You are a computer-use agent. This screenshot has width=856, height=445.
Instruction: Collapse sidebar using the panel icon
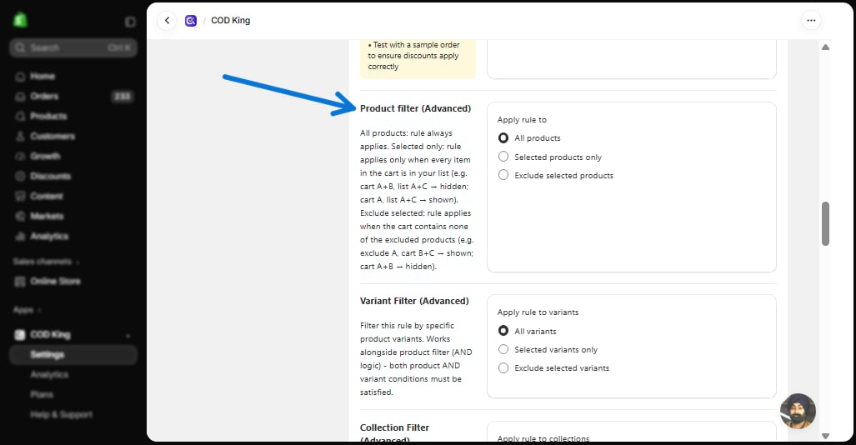pos(130,22)
